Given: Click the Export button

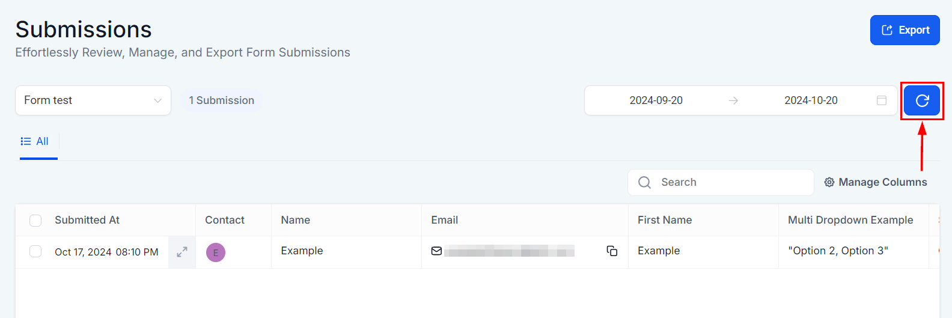Looking at the screenshot, I should [905, 30].
